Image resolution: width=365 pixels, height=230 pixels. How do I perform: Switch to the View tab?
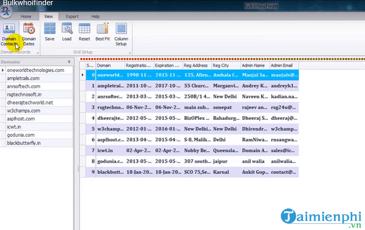(49, 16)
